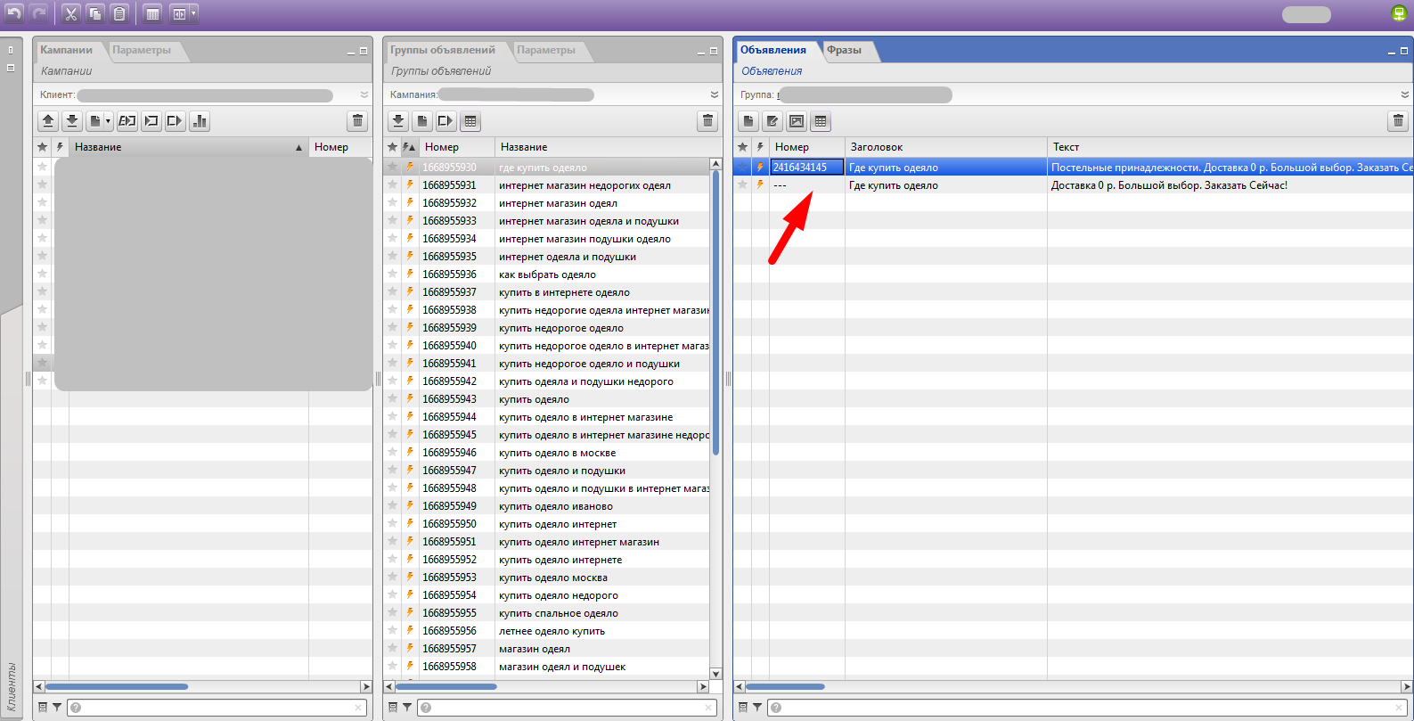Switch to Параметры tab in Ad Groups panel

[x=546, y=50]
